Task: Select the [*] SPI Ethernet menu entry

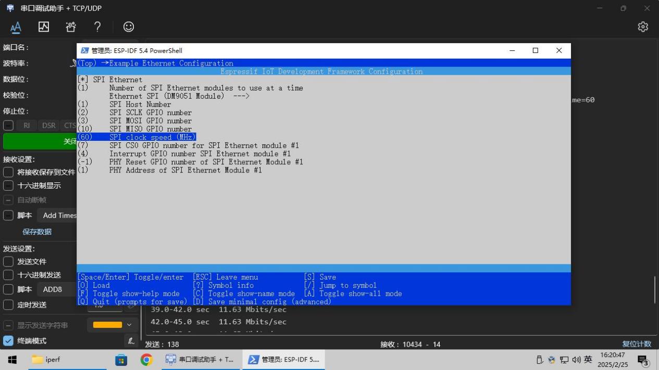Action: tap(109, 80)
